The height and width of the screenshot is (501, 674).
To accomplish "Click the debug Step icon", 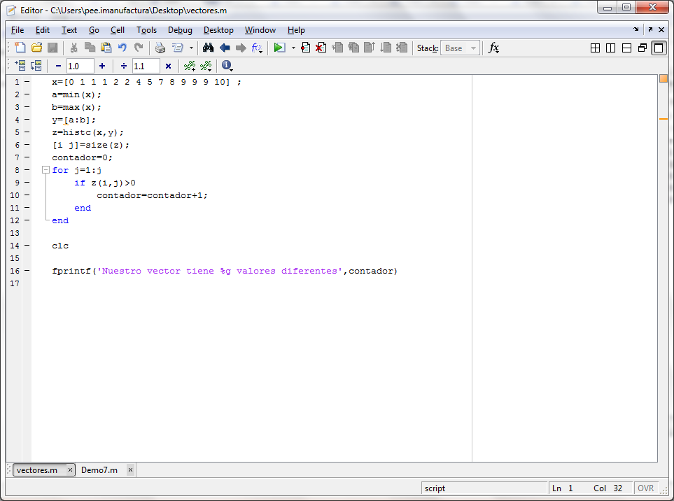I will point(337,48).
